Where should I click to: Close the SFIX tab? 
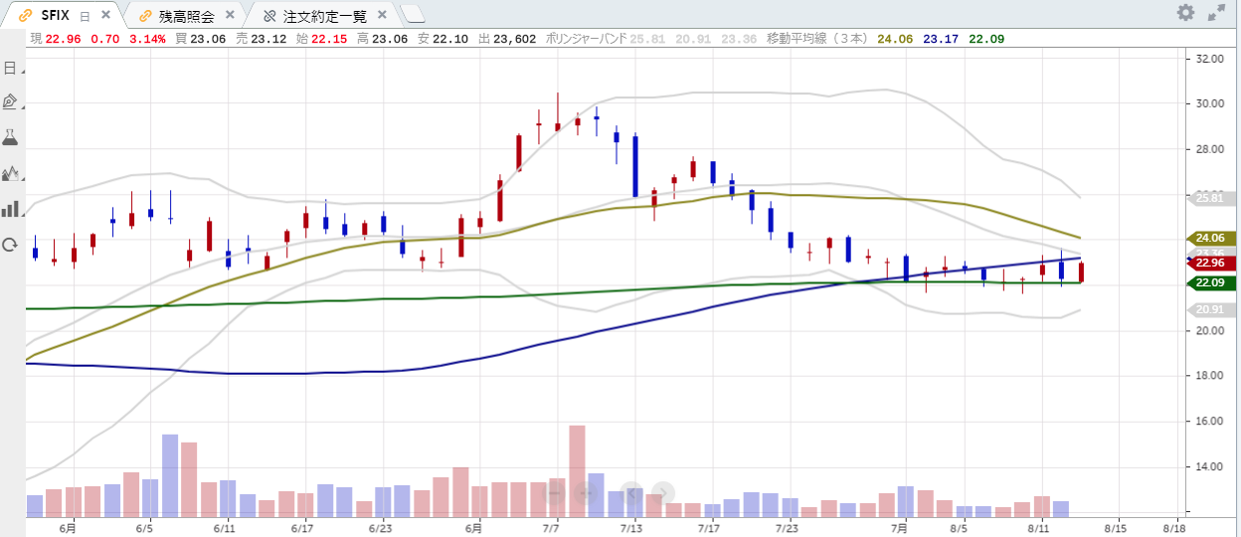tap(105, 16)
